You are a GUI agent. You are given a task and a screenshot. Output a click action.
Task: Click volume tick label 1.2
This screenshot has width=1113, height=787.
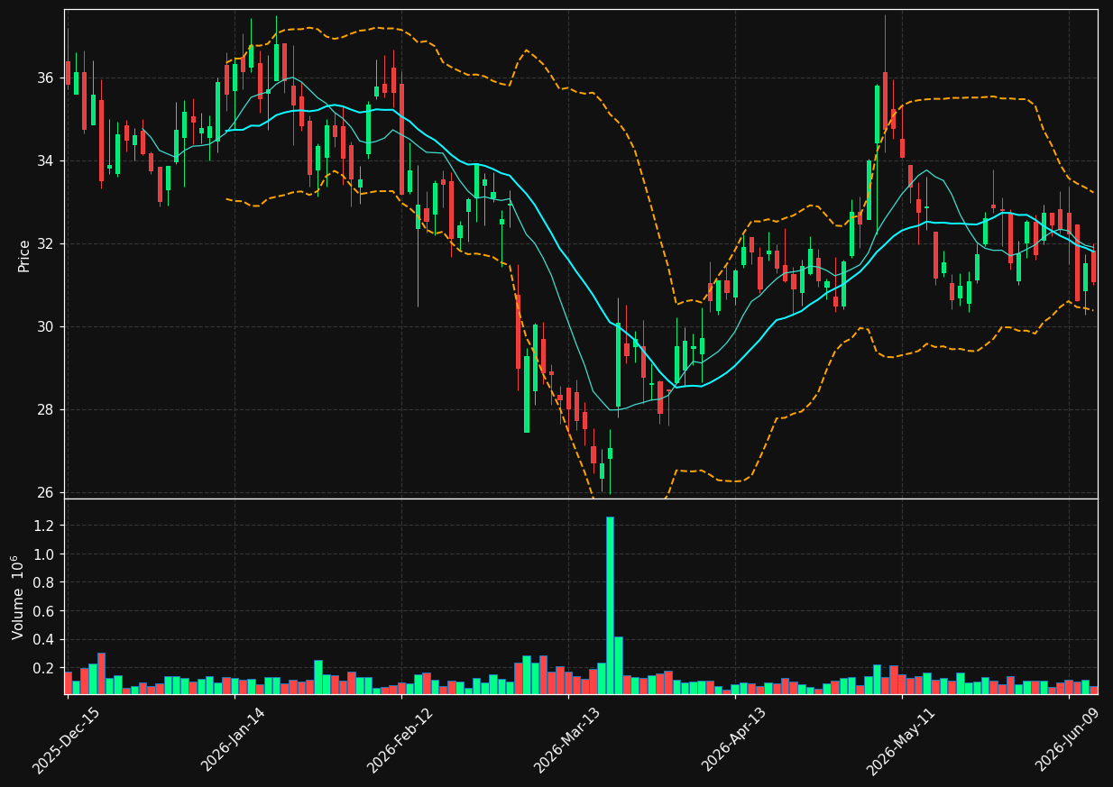point(44,526)
